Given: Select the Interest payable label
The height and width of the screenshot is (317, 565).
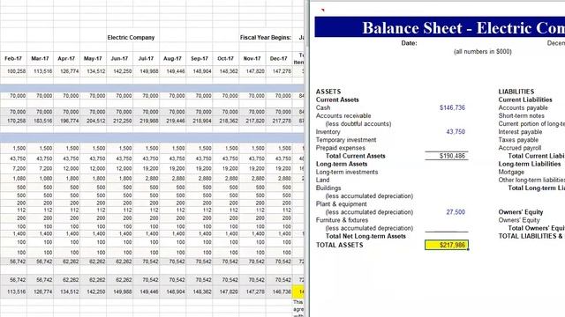Looking at the screenshot, I should (520, 132).
